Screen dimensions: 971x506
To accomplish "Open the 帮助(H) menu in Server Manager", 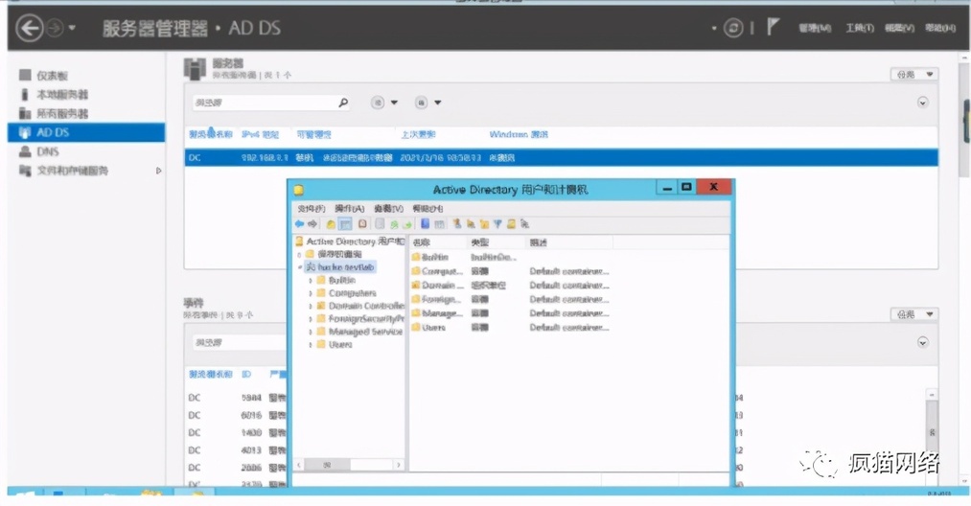I will pos(940,28).
